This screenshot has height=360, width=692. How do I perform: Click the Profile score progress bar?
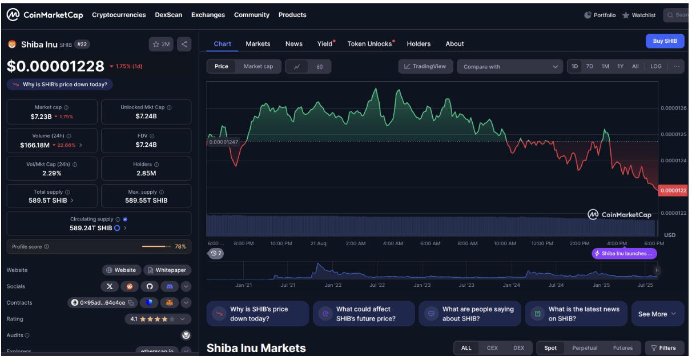[154, 246]
